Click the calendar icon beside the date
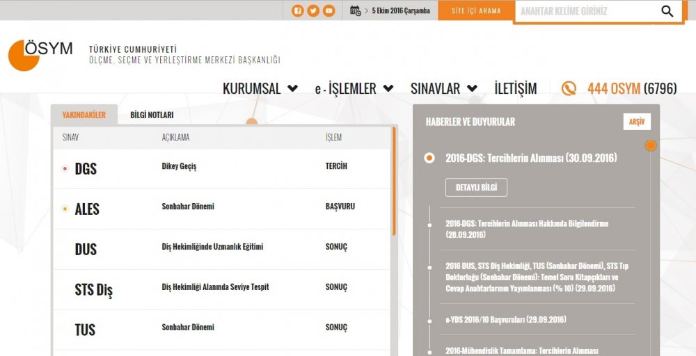This screenshot has height=356, width=696. 355,10
